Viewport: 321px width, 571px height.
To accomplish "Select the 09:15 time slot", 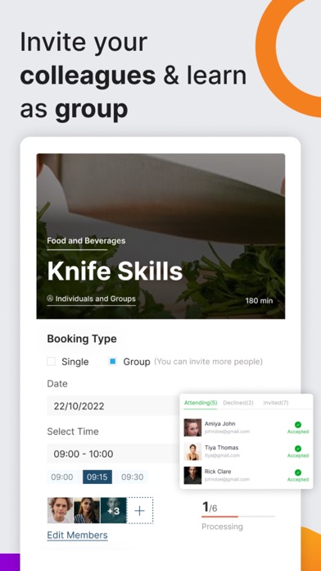I will (97, 477).
